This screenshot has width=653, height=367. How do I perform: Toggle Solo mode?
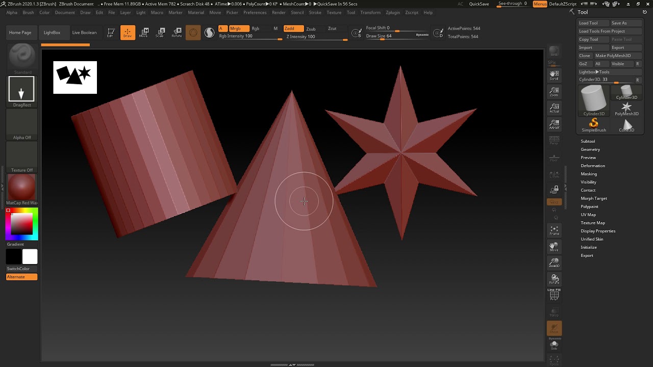(554, 345)
